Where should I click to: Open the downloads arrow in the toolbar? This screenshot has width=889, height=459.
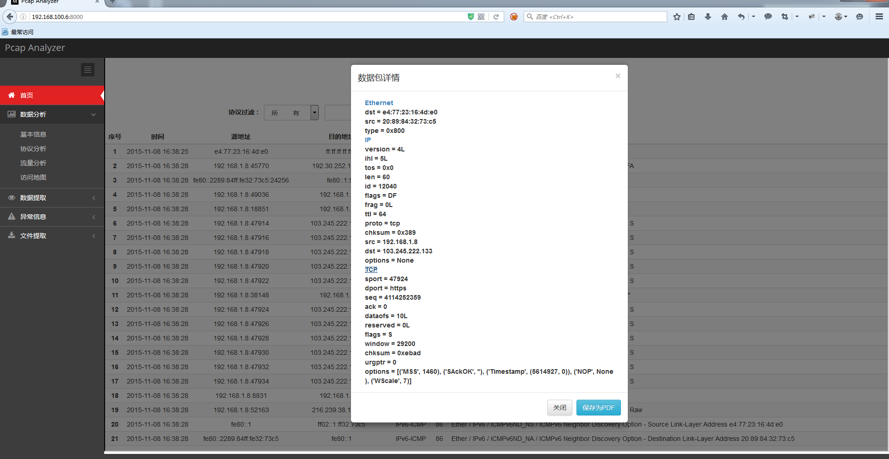(707, 17)
